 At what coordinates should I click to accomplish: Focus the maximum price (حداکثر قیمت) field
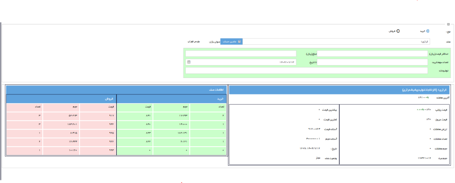[373, 54]
